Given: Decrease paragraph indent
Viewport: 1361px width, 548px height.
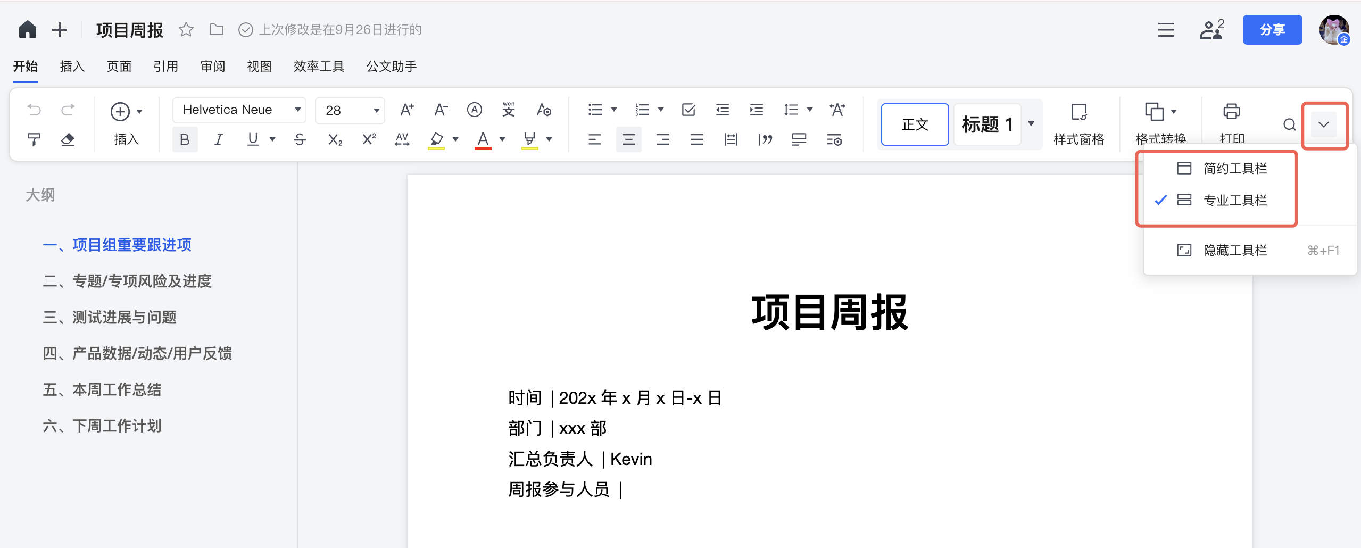Looking at the screenshot, I should (x=723, y=110).
